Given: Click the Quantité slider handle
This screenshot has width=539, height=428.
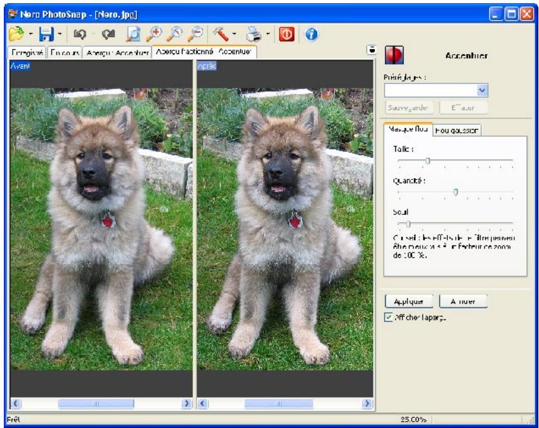Looking at the screenshot, I should coord(456,192).
